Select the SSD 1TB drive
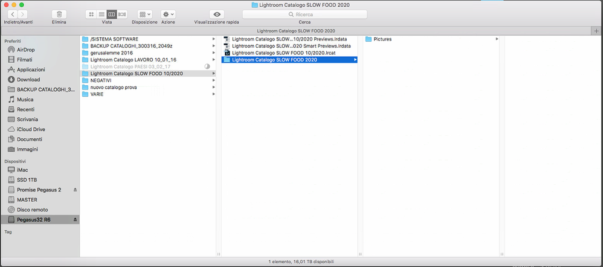This screenshot has height=267, width=603. pos(40,180)
